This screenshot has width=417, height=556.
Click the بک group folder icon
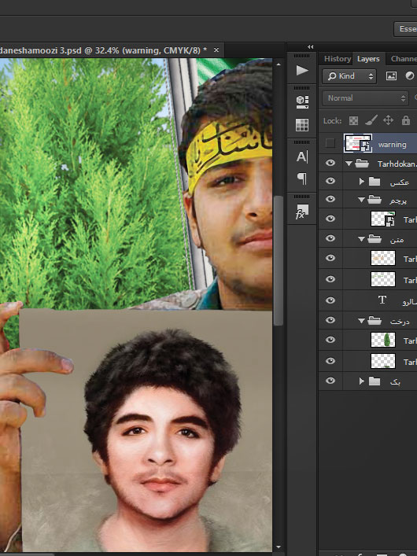coord(375,381)
